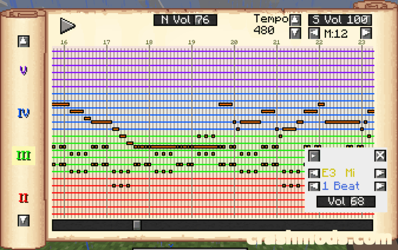Preview the note in the editor popup
The width and height of the screenshot is (398, 250).
pos(314,156)
